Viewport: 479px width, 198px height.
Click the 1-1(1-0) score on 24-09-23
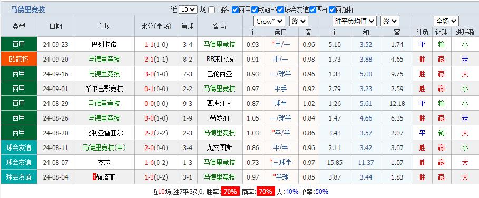[x=156, y=45]
